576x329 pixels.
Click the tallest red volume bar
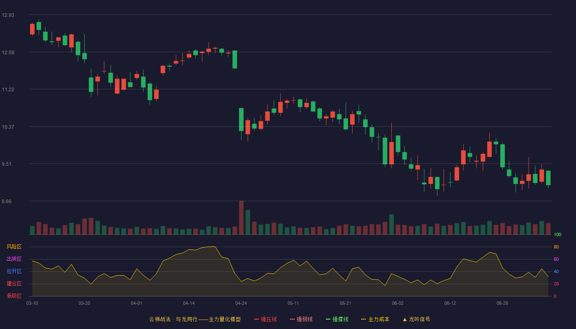tap(241, 218)
